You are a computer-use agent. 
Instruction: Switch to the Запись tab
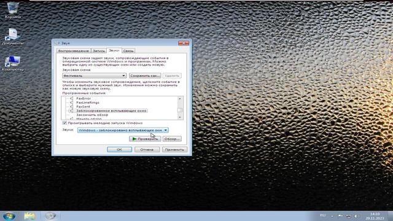point(99,51)
